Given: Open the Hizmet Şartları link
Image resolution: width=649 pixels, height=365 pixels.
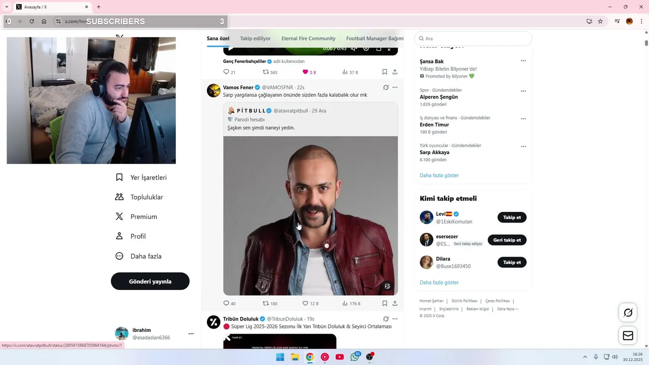Looking at the screenshot, I should coord(431,301).
